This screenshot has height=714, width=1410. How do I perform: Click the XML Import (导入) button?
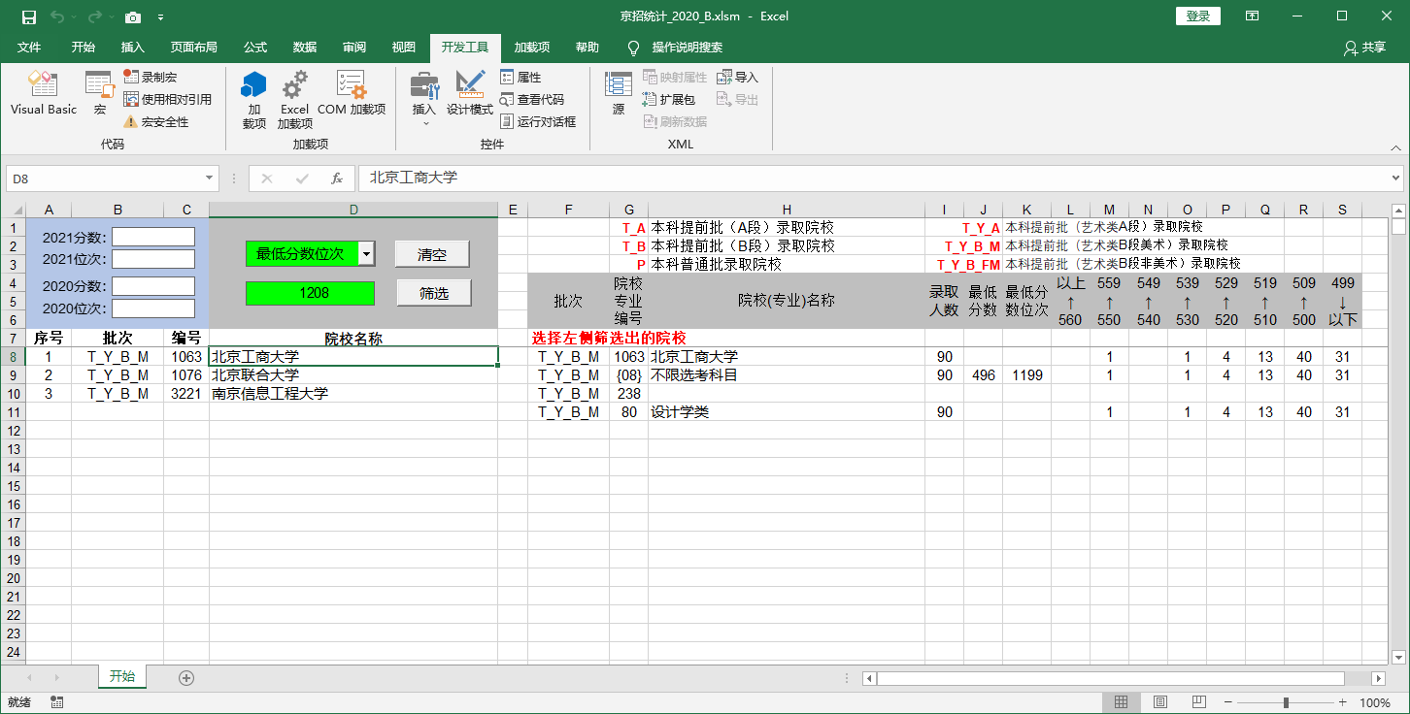[x=738, y=77]
